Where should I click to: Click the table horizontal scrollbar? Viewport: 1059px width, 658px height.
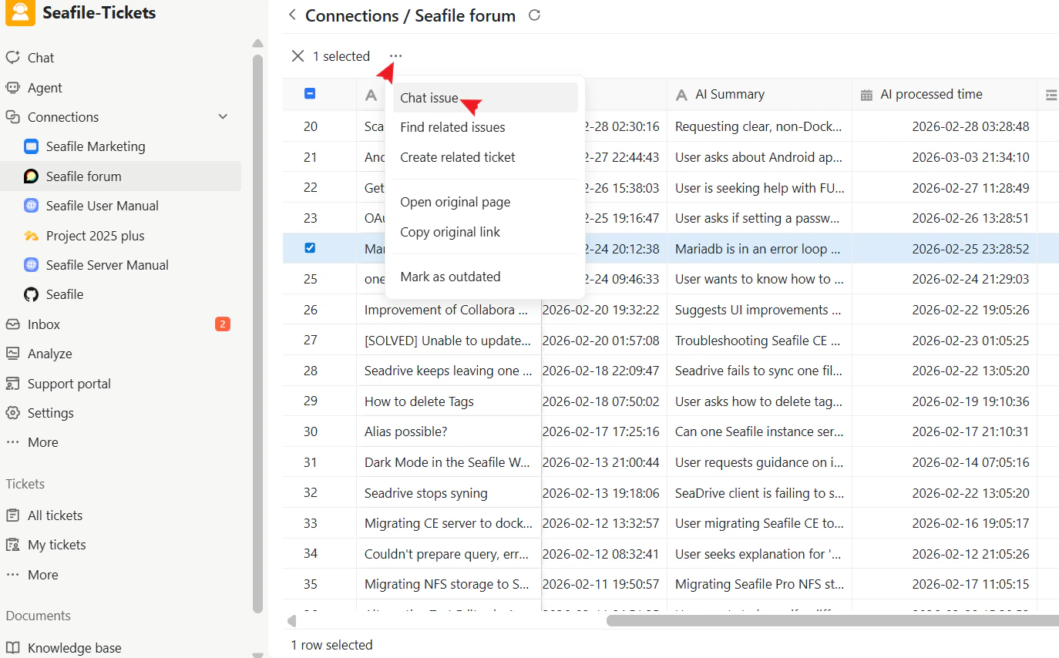click(832, 620)
